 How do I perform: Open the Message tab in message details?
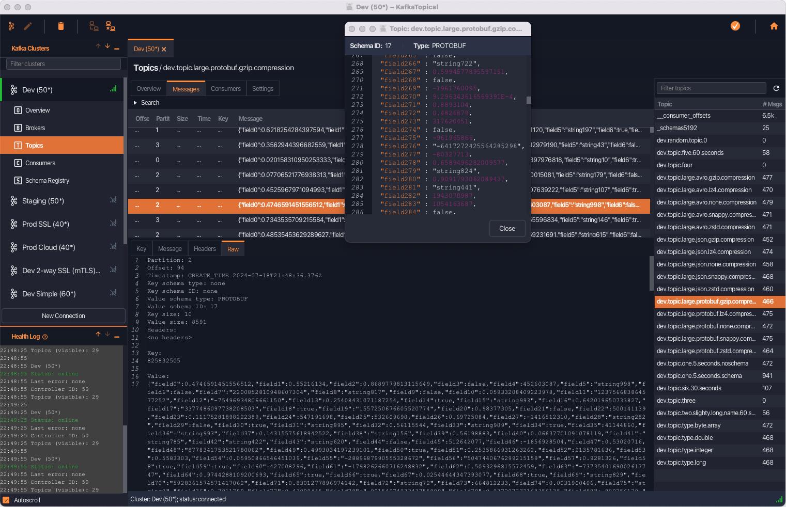click(170, 249)
